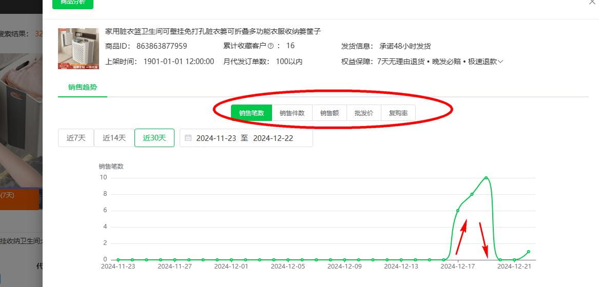Click the chart peak point at value 10

(x=486, y=178)
